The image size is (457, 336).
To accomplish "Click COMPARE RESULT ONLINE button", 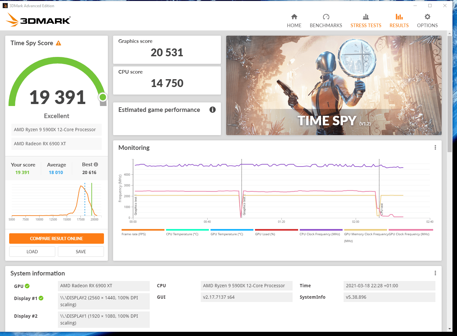I will coord(57,239).
